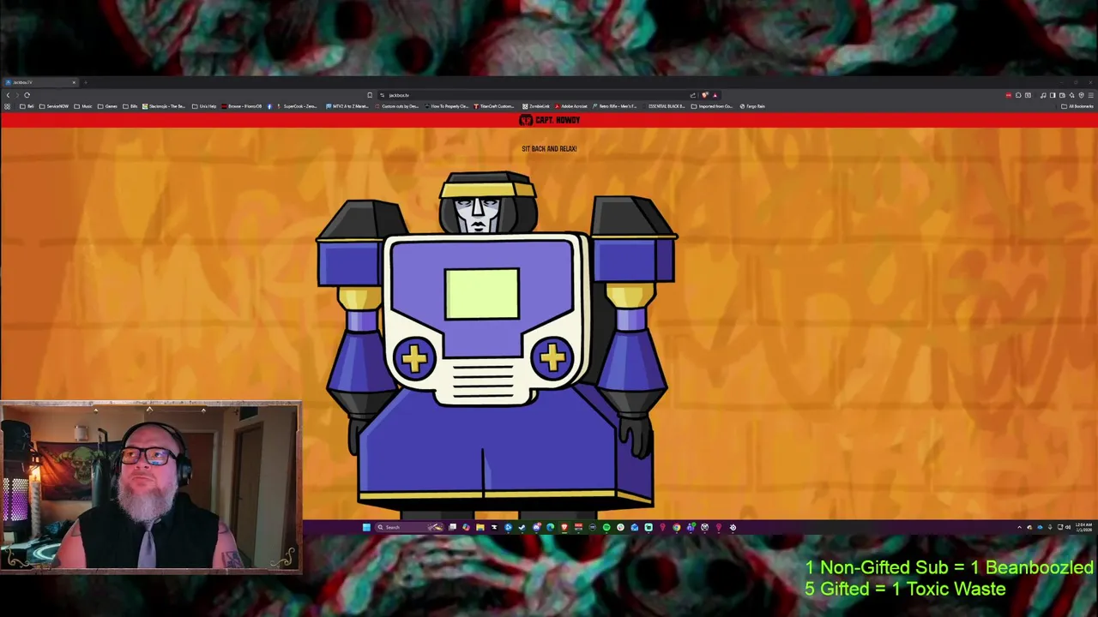The height and width of the screenshot is (617, 1098).
Task: Open Chrome from the taskbar
Action: (x=677, y=527)
